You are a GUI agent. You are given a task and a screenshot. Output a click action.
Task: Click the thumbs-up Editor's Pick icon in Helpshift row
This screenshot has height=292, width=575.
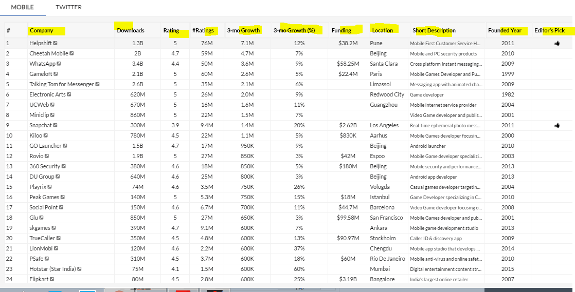click(x=557, y=43)
